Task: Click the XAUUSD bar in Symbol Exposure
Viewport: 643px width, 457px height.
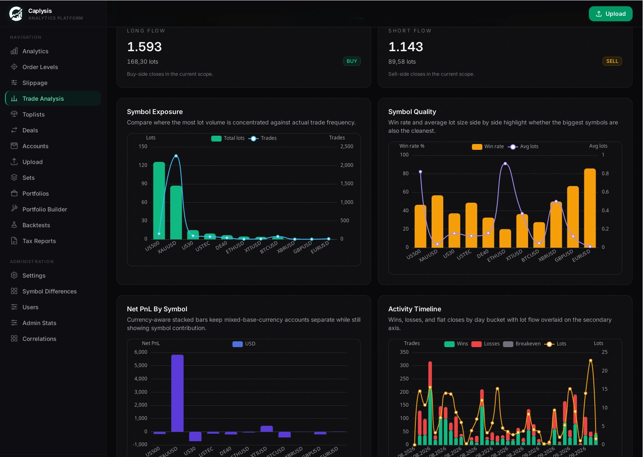Action: [x=176, y=212]
